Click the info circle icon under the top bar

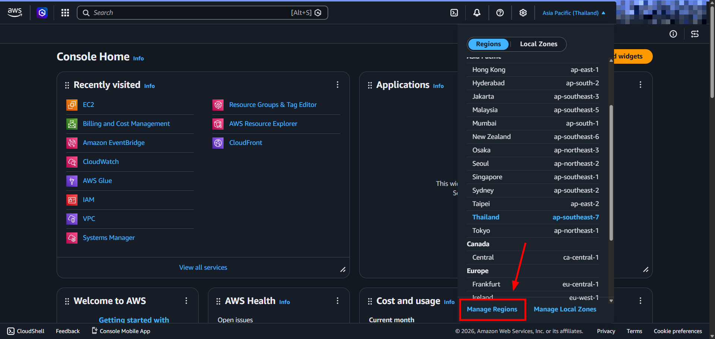[673, 34]
